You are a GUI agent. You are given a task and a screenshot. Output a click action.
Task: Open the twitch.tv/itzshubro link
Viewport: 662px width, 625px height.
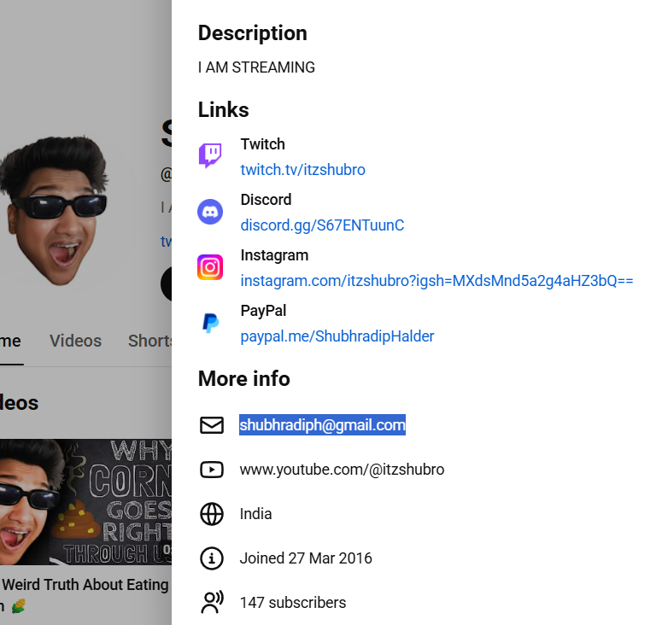point(302,170)
